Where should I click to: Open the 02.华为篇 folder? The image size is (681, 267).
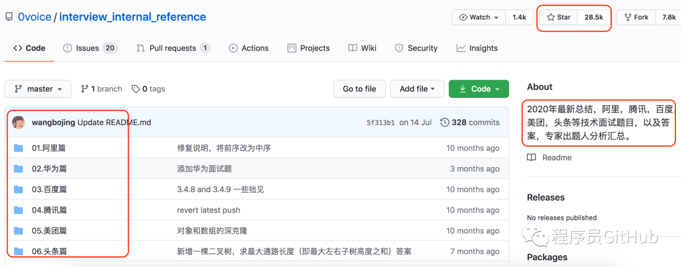[49, 169]
